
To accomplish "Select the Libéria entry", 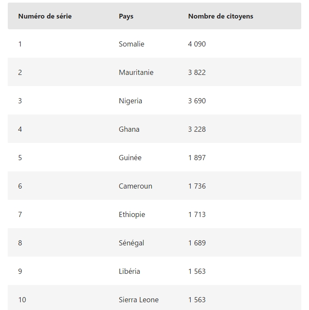I will tap(129, 271).
